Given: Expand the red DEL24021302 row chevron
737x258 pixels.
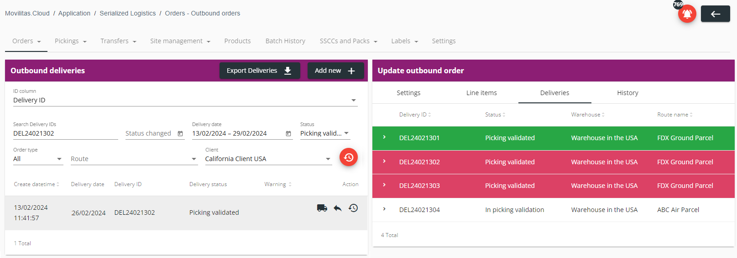Looking at the screenshot, I should (384, 161).
